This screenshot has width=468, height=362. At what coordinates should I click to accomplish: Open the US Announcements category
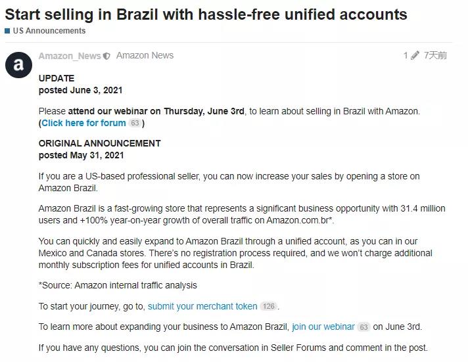click(49, 31)
